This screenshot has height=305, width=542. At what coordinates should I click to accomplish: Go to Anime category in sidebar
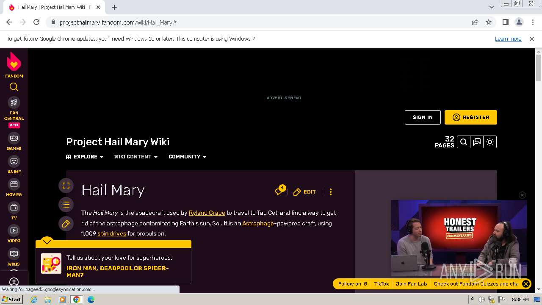[14, 165]
